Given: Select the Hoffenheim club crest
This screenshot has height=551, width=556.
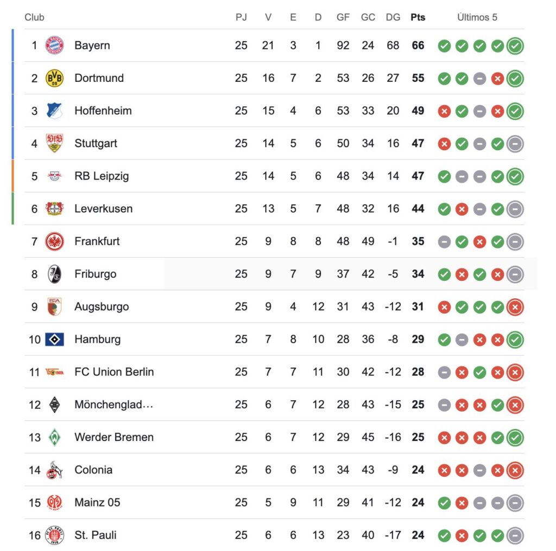Looking at the screenshot, I should pos(54,111).
